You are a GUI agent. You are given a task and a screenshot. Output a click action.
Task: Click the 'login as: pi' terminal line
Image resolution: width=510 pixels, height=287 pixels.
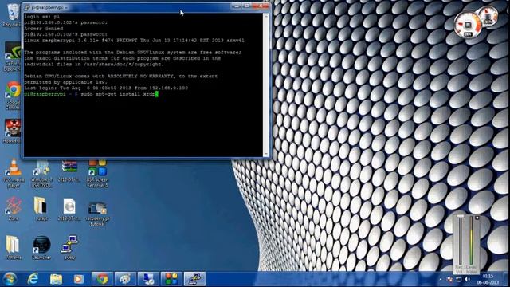click(x=42, y=16)
